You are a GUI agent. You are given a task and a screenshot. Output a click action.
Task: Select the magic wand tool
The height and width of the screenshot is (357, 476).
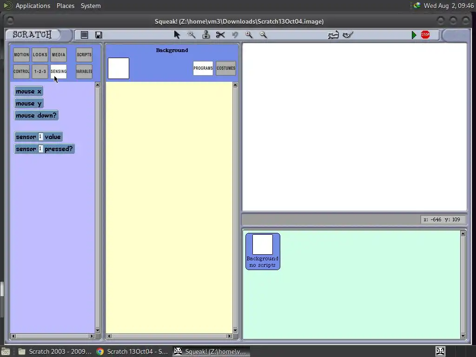[191, 35]
